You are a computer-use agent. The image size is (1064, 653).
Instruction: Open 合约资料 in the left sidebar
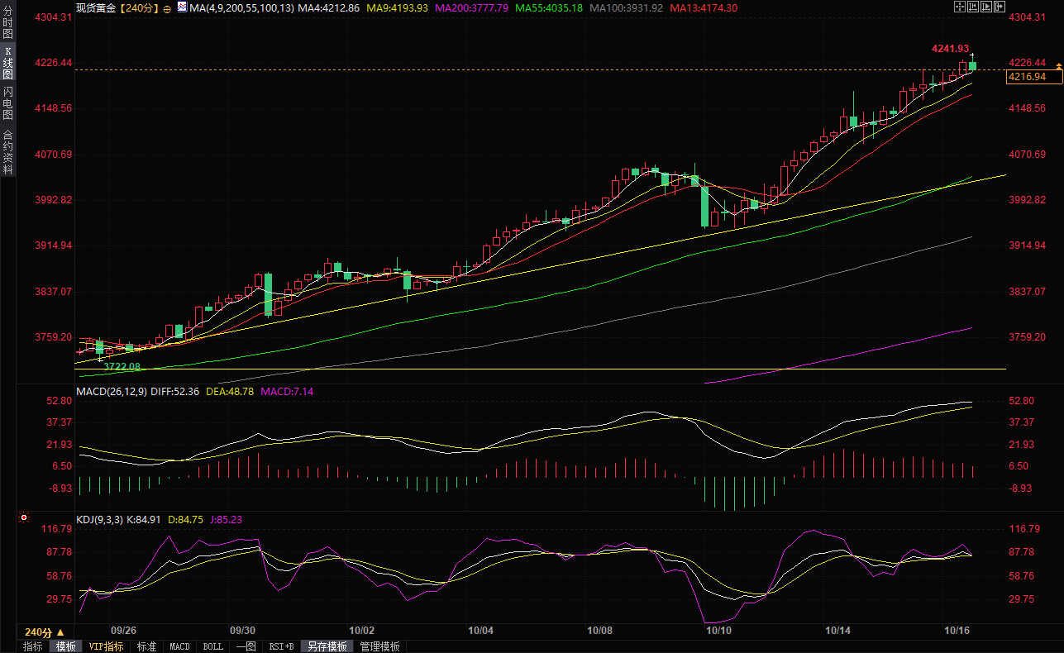point(8,151)
